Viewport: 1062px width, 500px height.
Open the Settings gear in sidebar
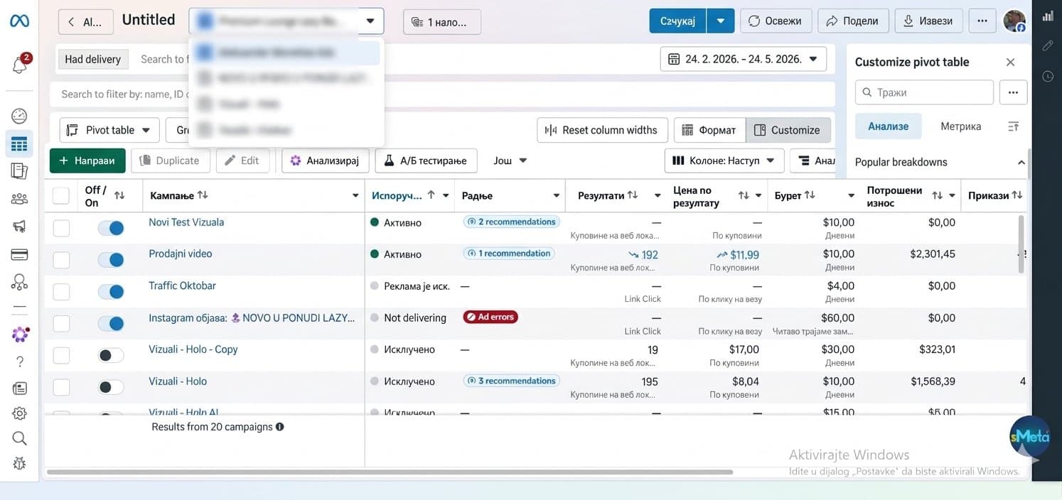pos(19,413)
